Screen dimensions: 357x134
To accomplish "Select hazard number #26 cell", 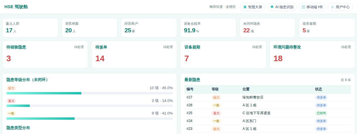I will pos(189,105).
